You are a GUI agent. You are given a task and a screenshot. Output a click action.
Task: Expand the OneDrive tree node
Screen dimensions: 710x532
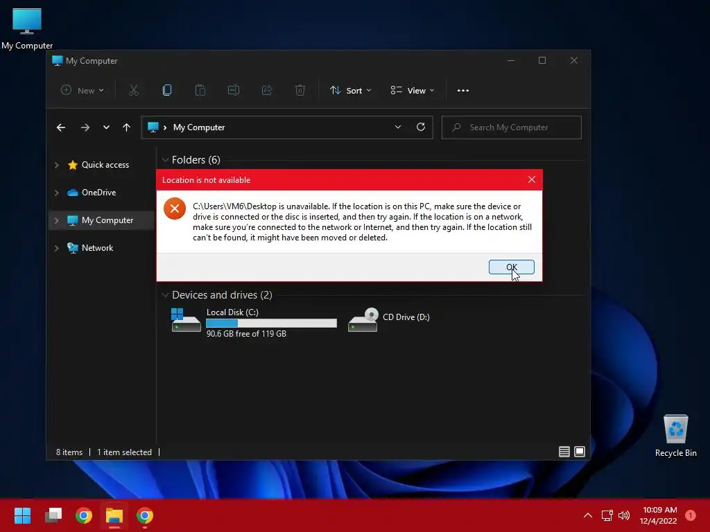click(x=57, y=193)
